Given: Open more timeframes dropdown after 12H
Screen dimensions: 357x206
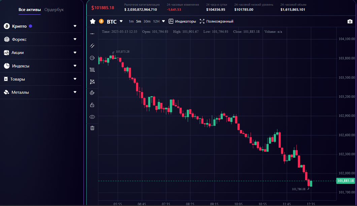Looking at the screenshot, I should [x=163, y=21].
